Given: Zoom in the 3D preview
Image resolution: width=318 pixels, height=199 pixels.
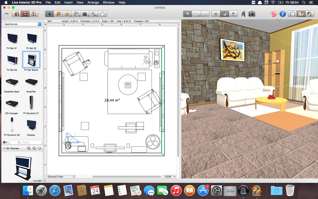Looking at the screenshot, I should click(29, 148).
